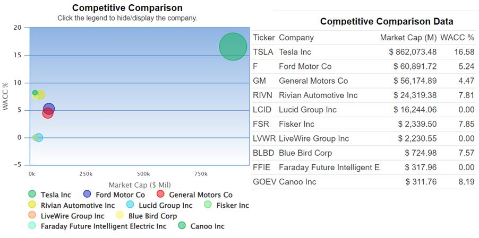Image resolution: width=479 pixels, height=238 pixels.
Task: Toggle LiveWire Group Inc legend entry
Action: 32,216
